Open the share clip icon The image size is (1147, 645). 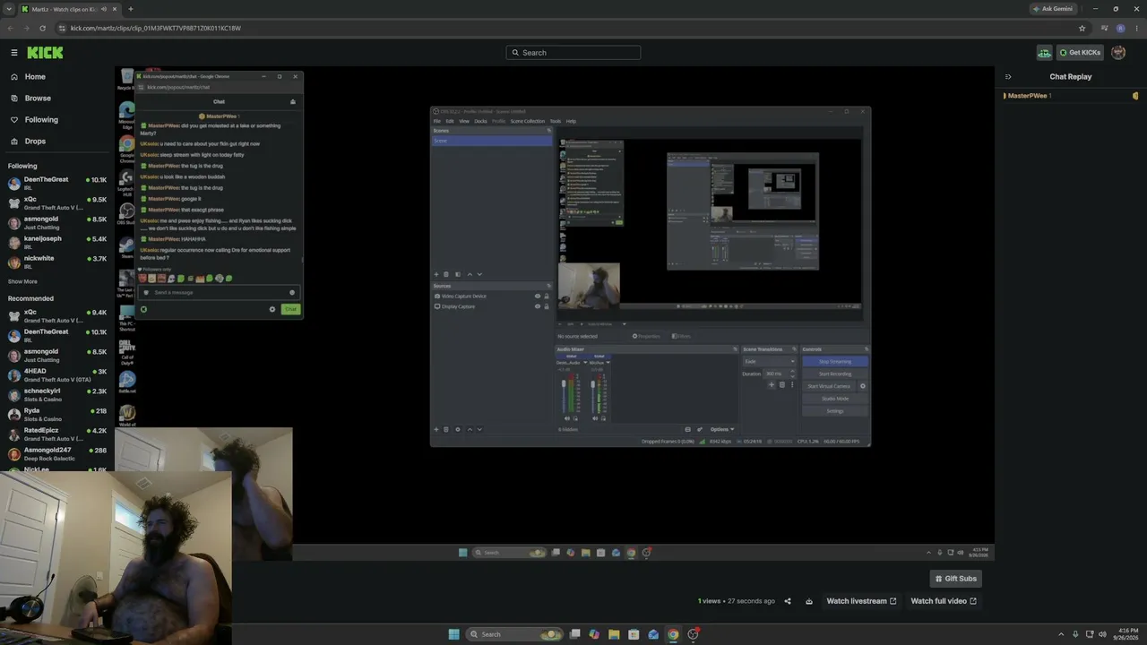(x=788, y=601)
